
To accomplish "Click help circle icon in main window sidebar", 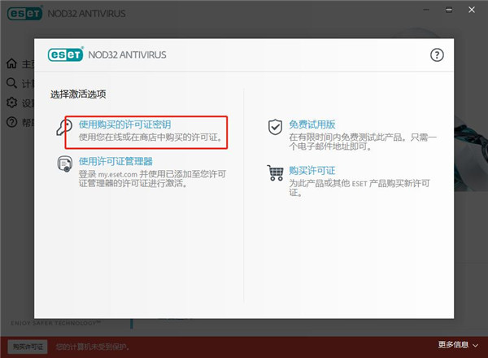I will (12, 122).
